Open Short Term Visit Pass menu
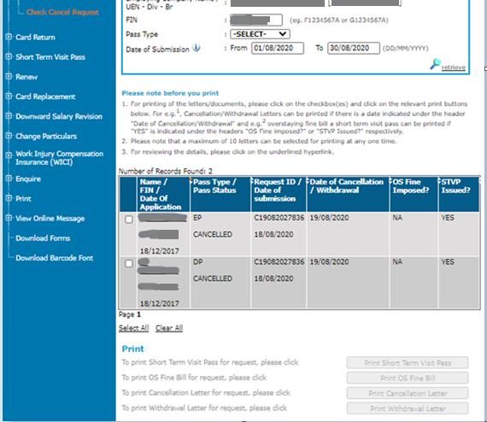This screenshot has height=422, width=487. pyautogui.click(x=50, y=57)
